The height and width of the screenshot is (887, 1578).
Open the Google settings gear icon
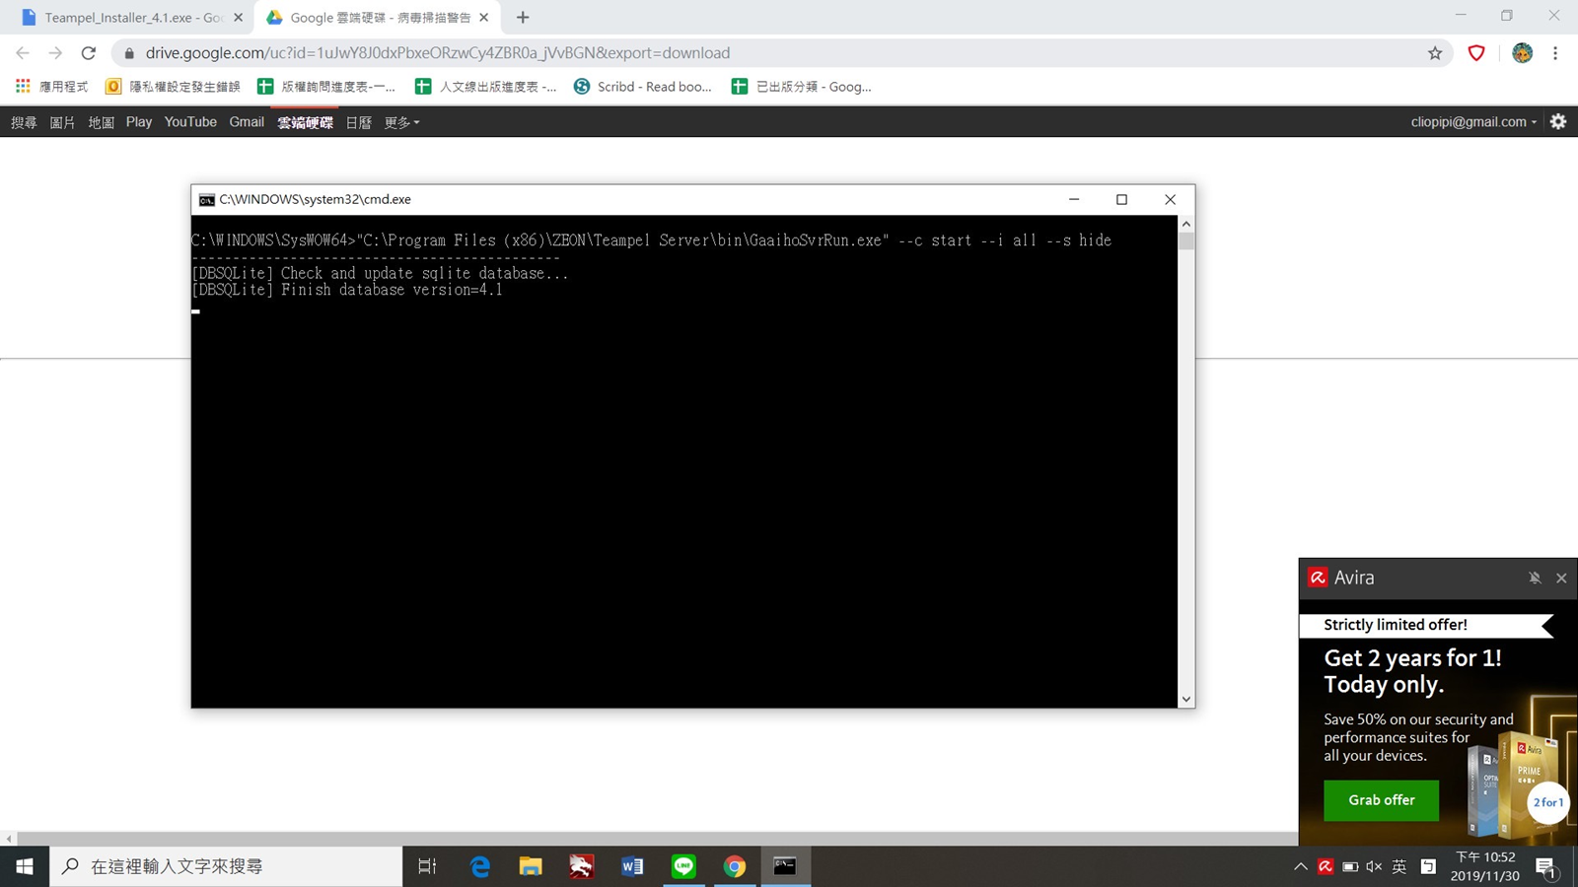pyautogui.click(x=1558, y=121)
